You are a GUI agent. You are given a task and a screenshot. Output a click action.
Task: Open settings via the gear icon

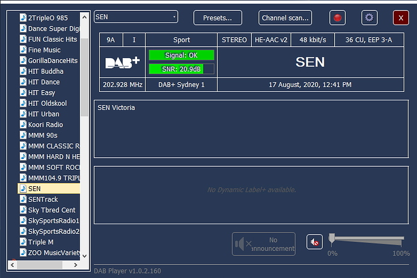pos(369,18)
